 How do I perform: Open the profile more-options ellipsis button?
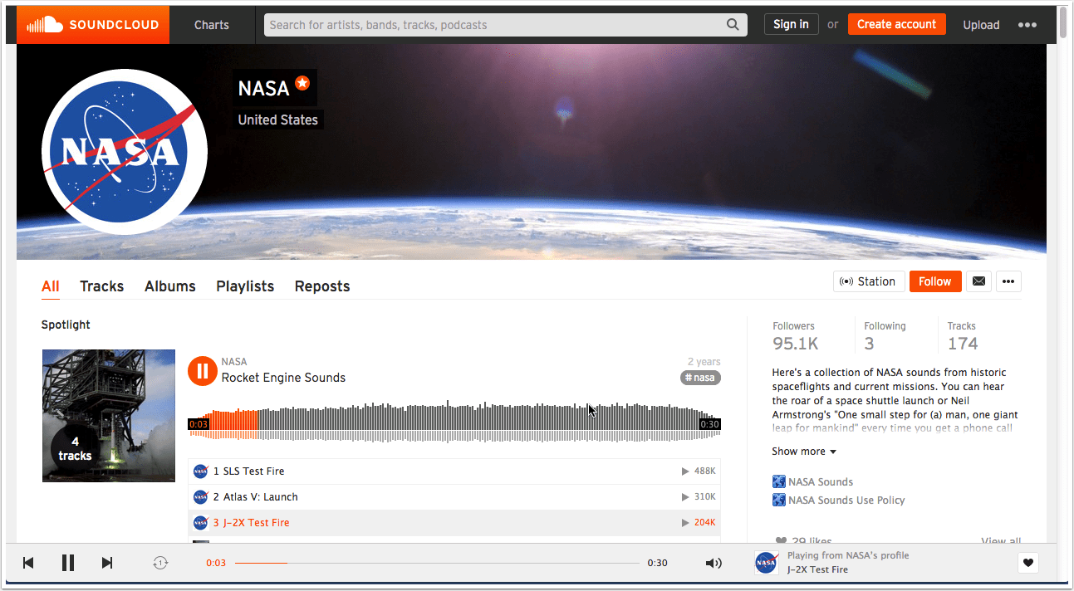[x=1008, y=281]
